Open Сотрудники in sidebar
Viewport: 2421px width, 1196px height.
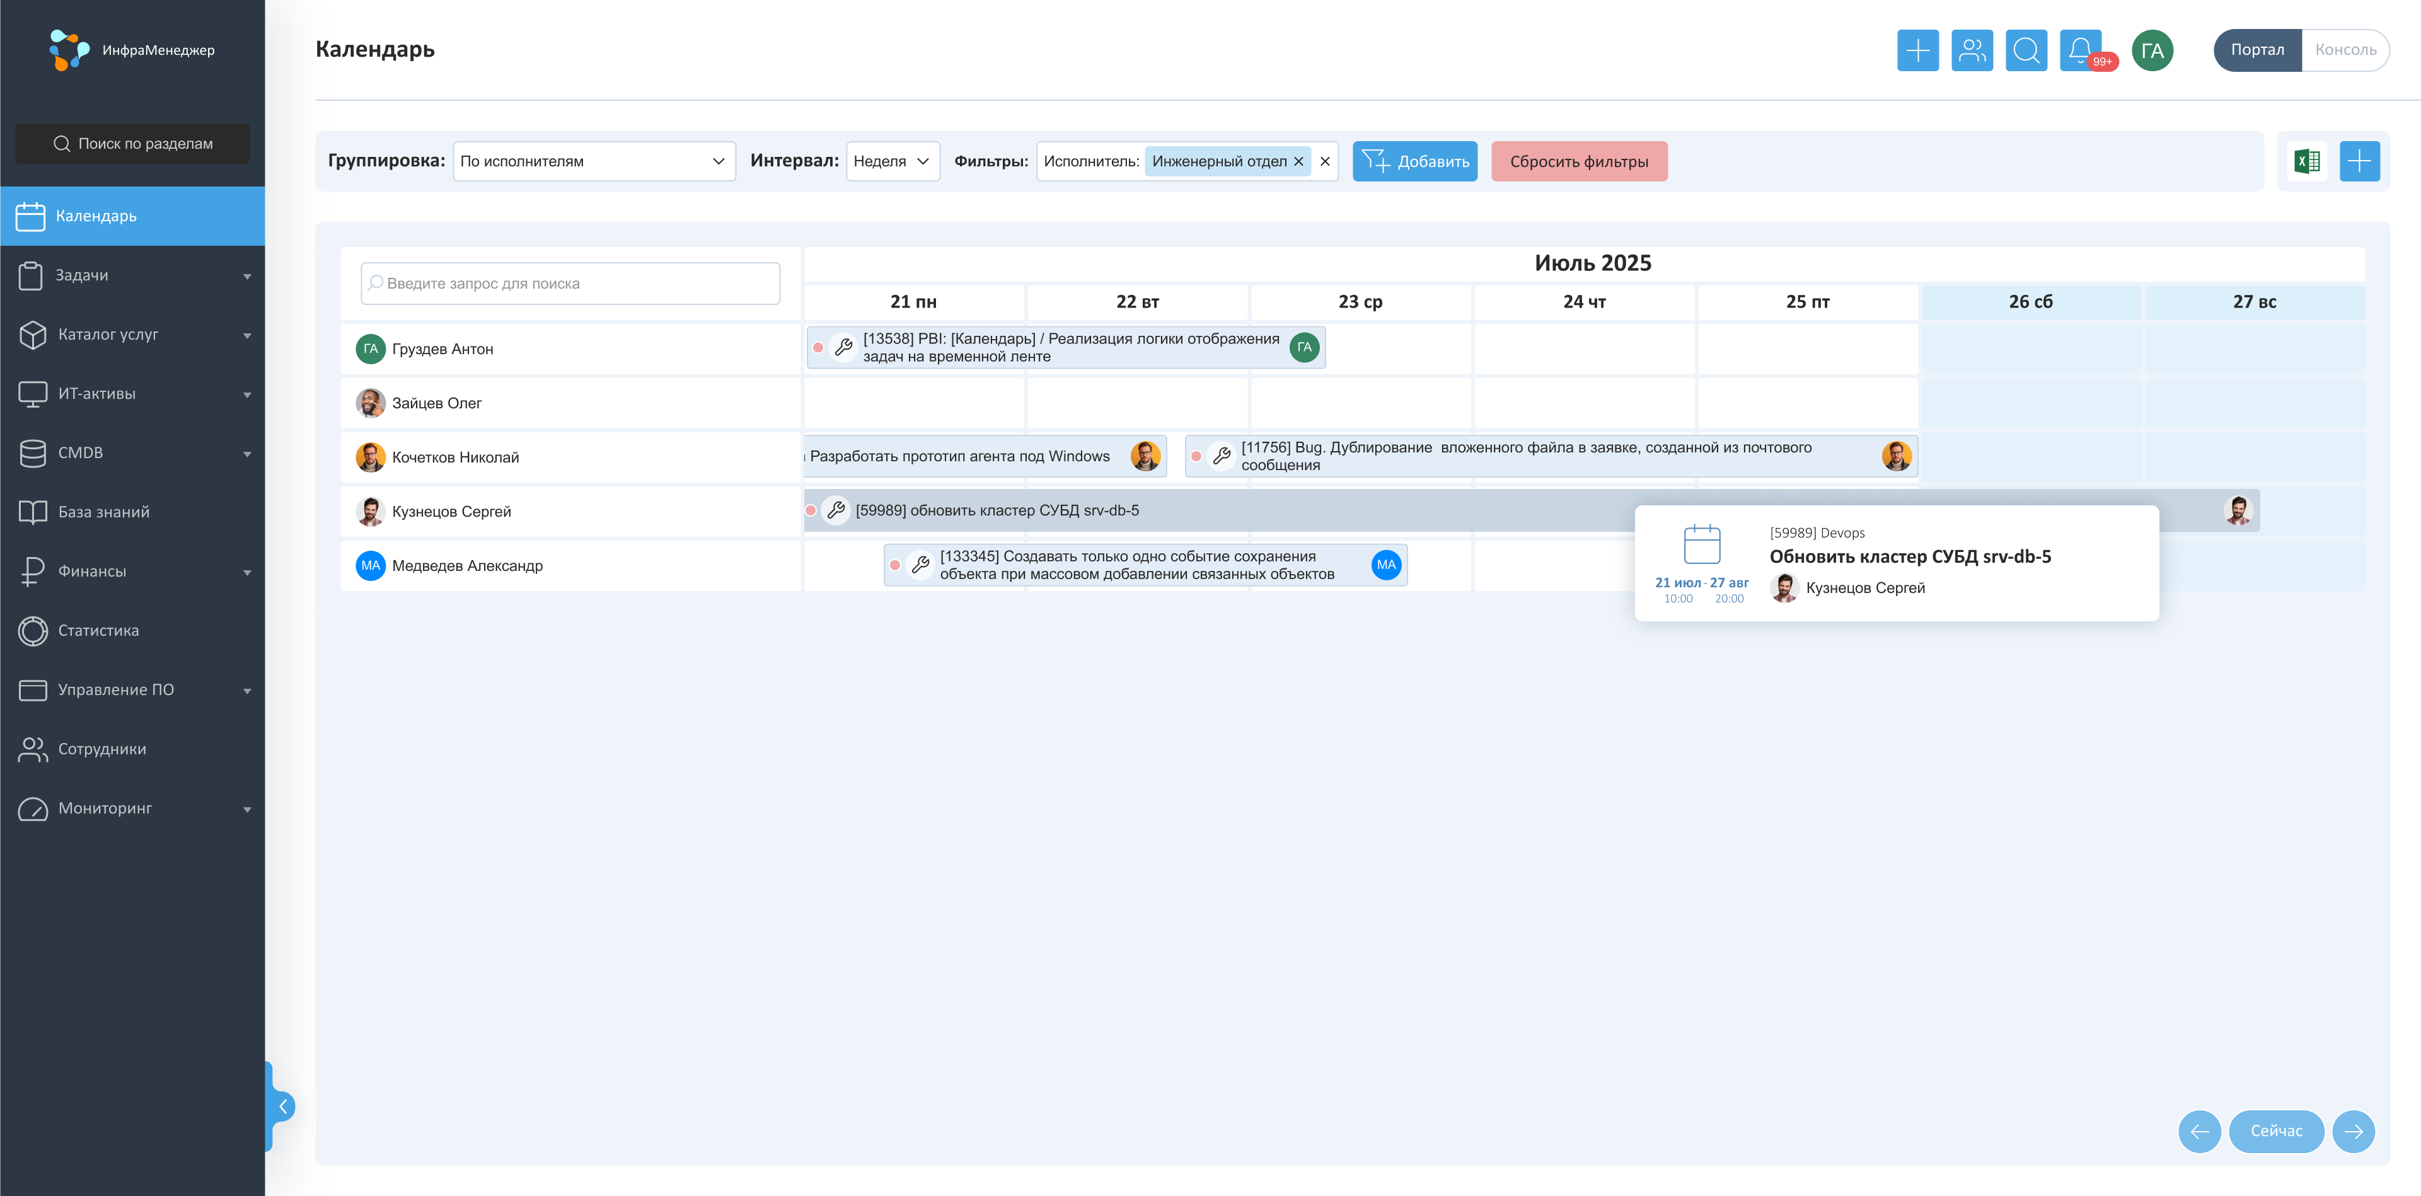coord(101,749)
